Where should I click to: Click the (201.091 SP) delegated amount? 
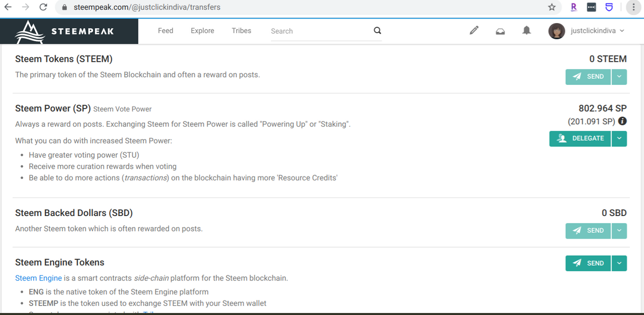pyautogui.click(x=591, y=121)
